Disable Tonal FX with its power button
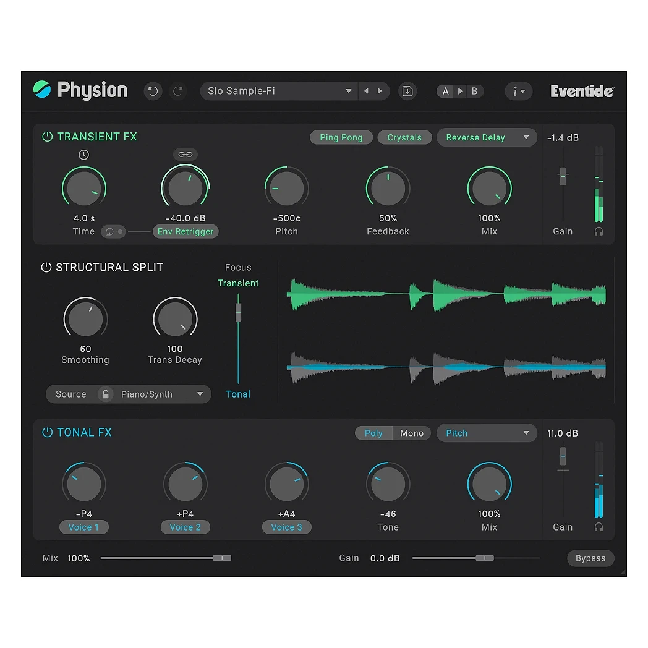 (x=48, y=432)
